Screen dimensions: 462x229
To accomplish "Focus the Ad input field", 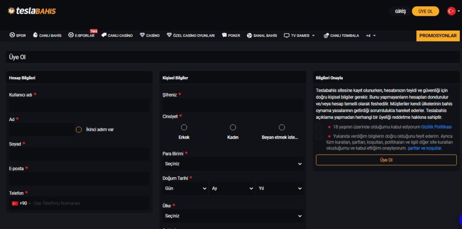I will click(x=41, y=130).
